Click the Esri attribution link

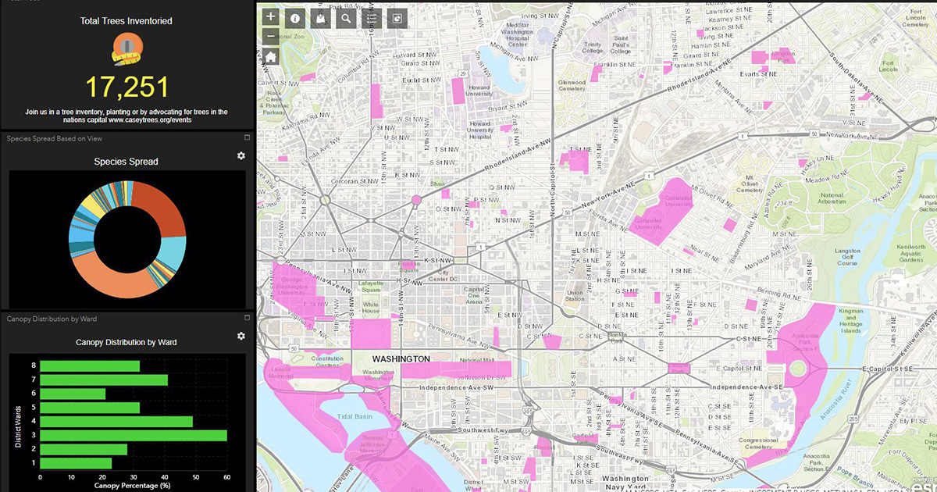tap(924, 487)
